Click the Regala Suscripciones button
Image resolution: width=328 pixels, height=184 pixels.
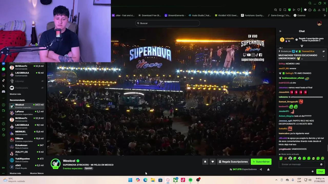point(233,162)
